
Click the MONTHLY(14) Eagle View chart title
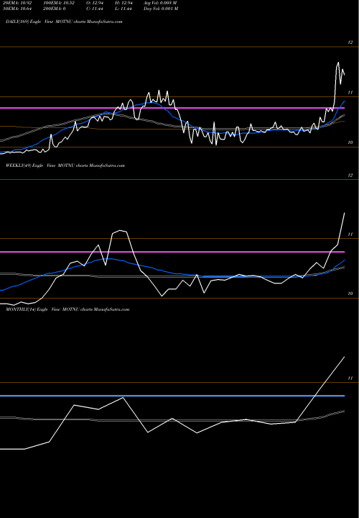coord(67,309)
